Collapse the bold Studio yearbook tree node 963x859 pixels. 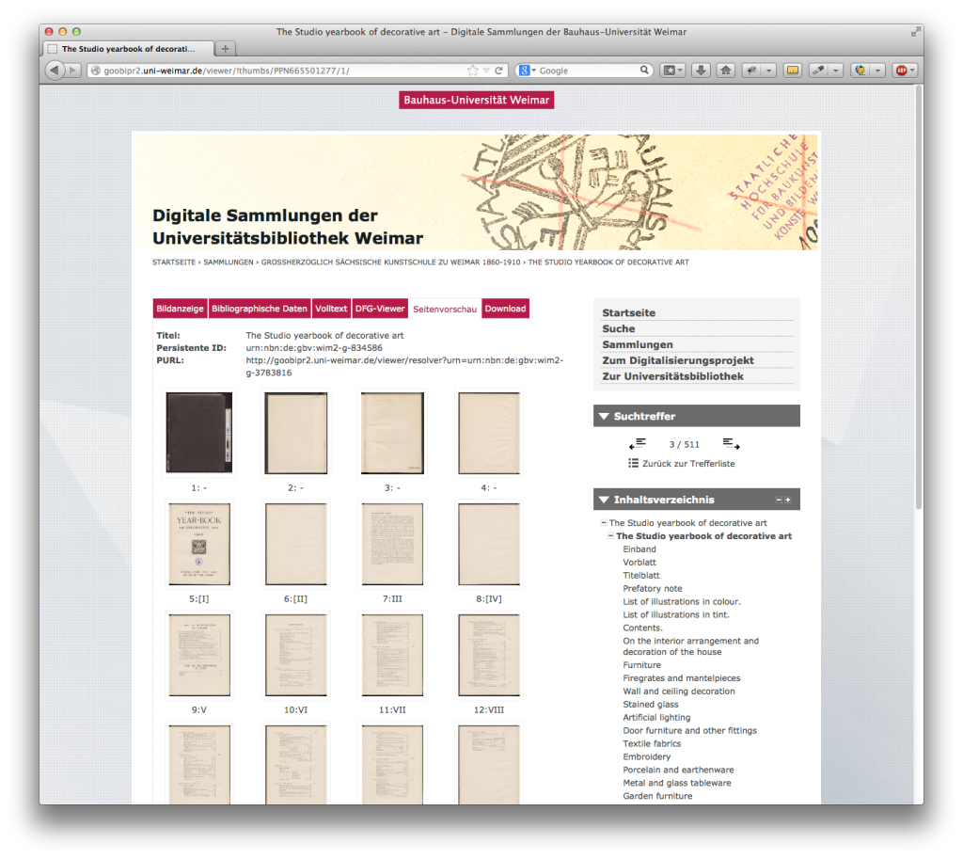611,535
